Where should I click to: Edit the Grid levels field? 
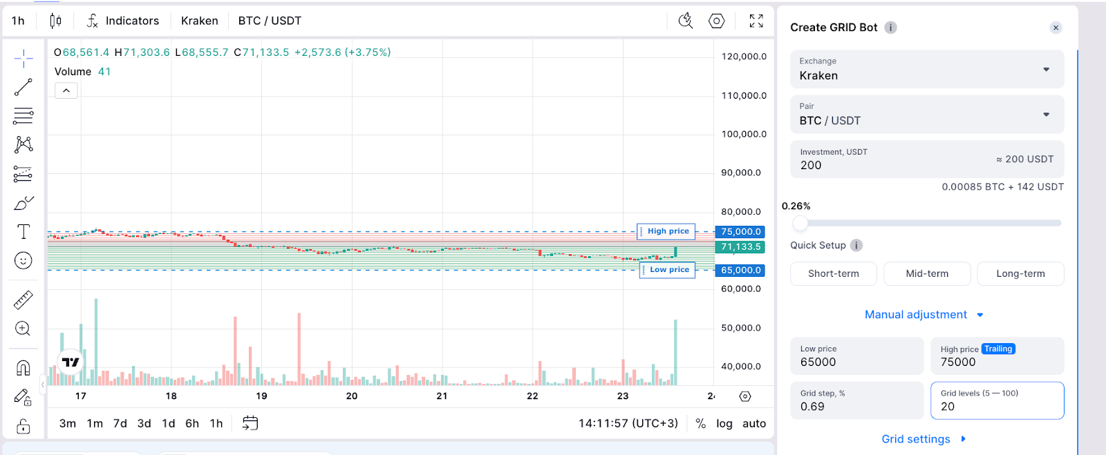pyautogui.click(x=997, y=400)
